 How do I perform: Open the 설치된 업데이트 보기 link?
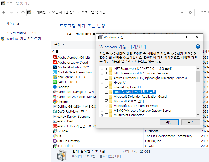[x=21, y=33]
